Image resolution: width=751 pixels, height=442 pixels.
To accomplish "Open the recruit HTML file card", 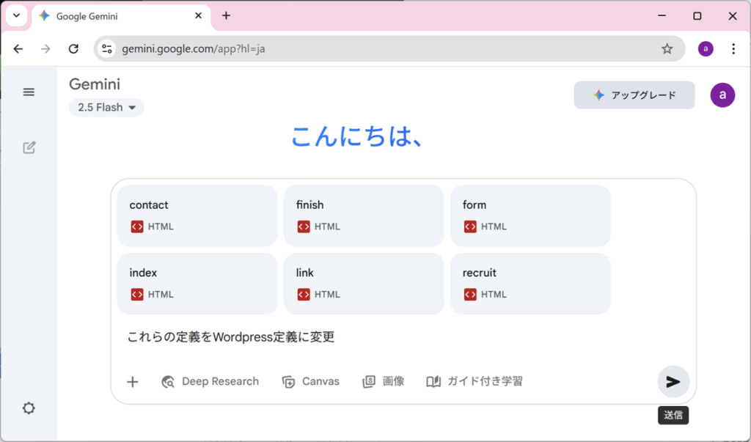I will [530, 284].
